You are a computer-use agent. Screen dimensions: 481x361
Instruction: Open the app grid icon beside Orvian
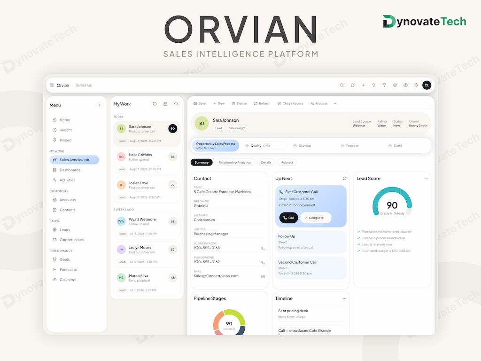[x=52, y=86]
